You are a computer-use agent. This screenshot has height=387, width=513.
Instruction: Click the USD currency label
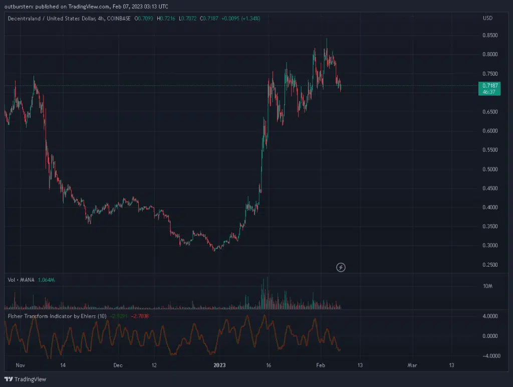[x=487, y=18]
